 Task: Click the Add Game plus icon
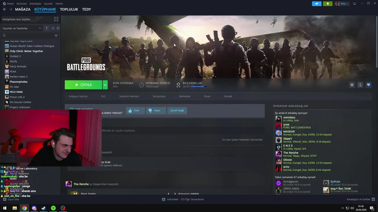pyautogui.click(x=4, y=199)
